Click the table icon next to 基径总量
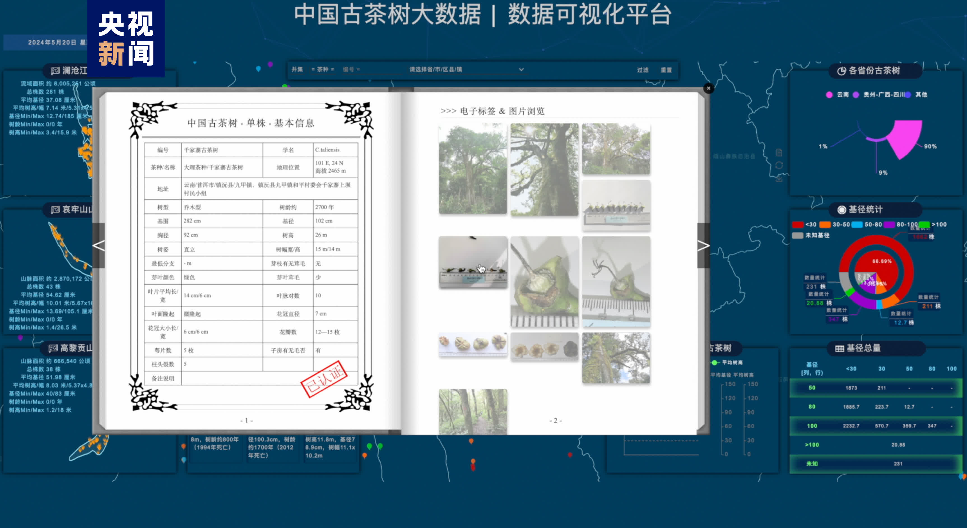The height and width of the screenshot is (528, 967). 839,348
